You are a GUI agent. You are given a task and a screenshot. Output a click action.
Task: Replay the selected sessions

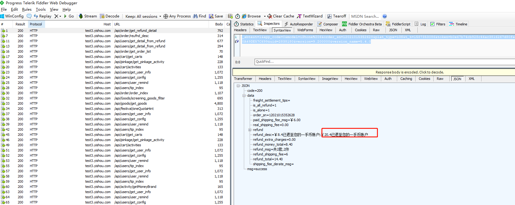coord(43,16)
